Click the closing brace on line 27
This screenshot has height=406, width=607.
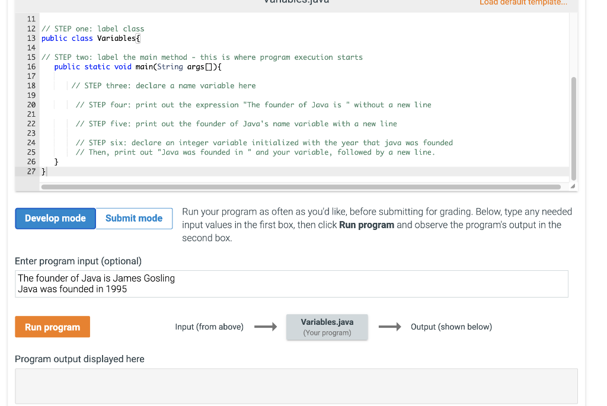point(44,171)
